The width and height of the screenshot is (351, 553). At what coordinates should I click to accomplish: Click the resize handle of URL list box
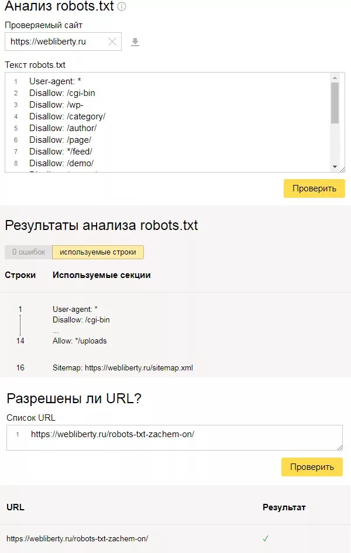point(339,446)
